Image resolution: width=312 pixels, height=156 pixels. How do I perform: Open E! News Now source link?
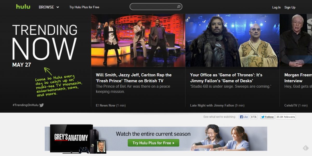pos(105,105)
